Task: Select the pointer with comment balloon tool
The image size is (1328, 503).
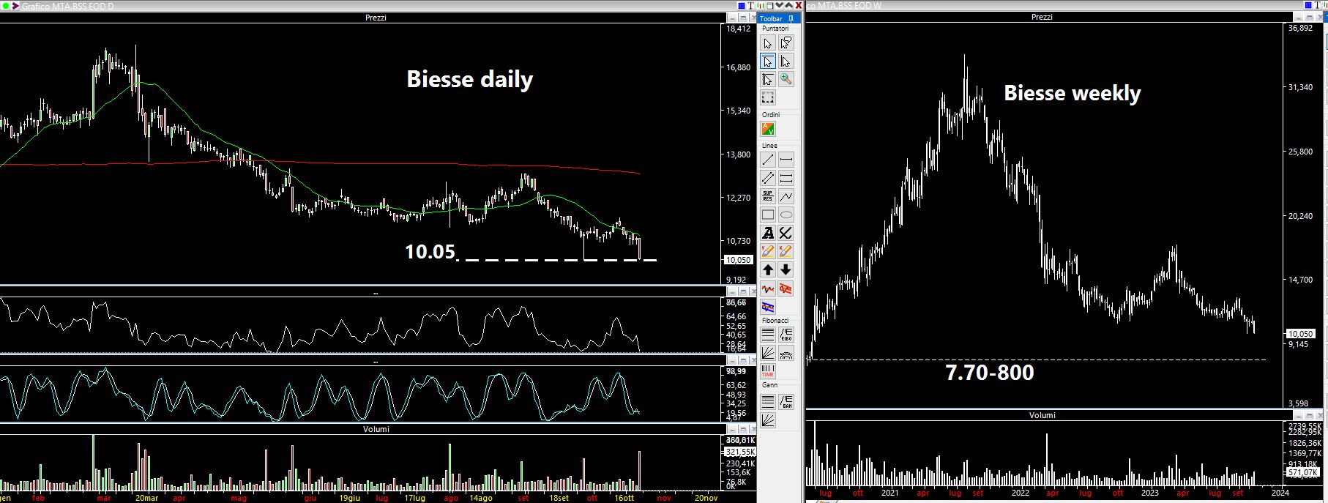Action: tap(786, 43)
